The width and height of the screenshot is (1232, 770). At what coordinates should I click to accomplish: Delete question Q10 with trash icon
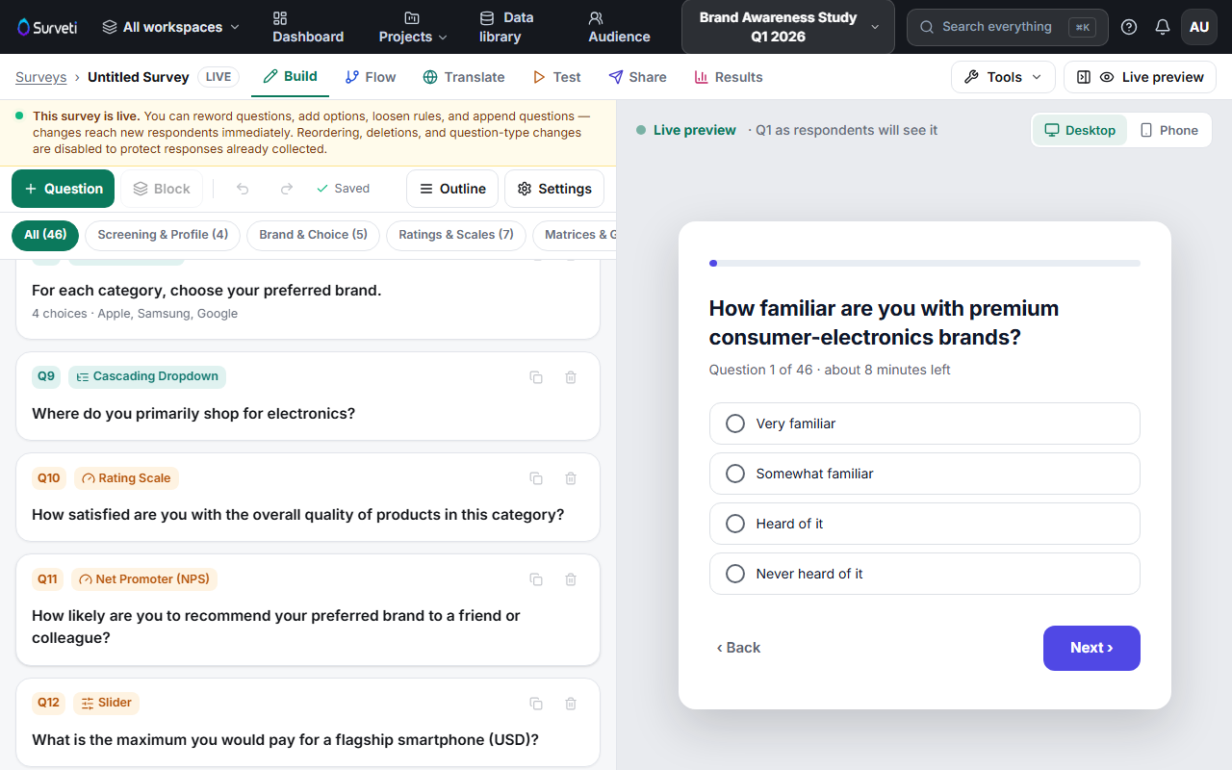(571, 478)
